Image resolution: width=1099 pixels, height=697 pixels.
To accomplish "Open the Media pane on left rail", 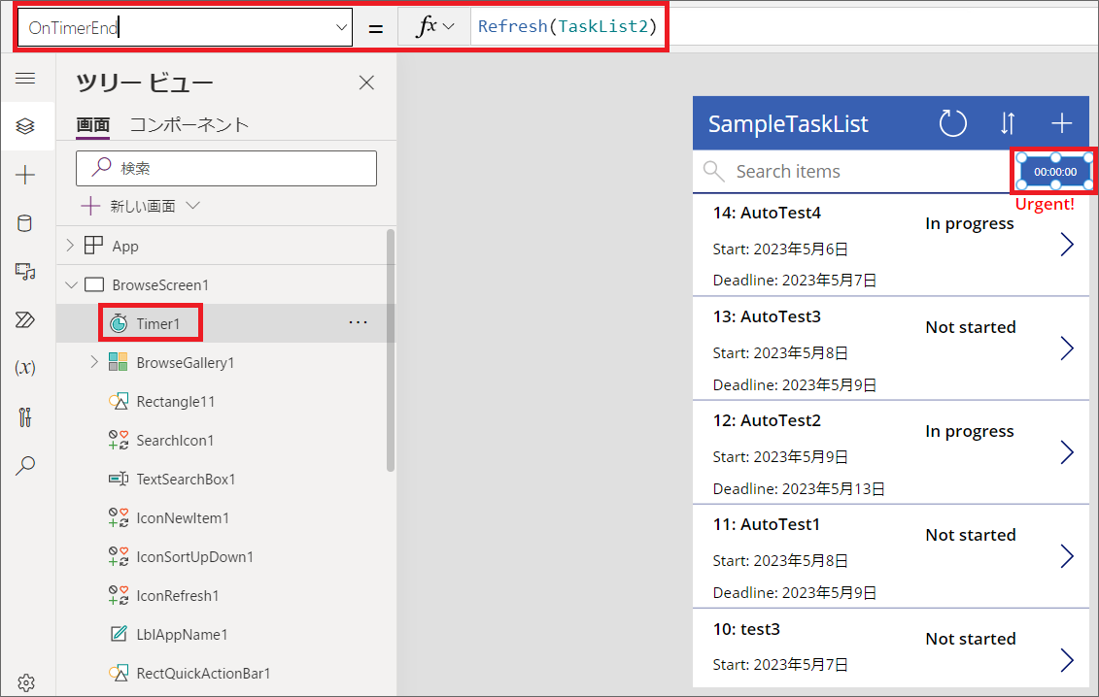I will point(26,272).
